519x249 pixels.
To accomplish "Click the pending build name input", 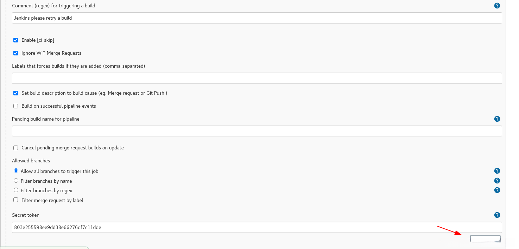I will click(x=257, y=131).
